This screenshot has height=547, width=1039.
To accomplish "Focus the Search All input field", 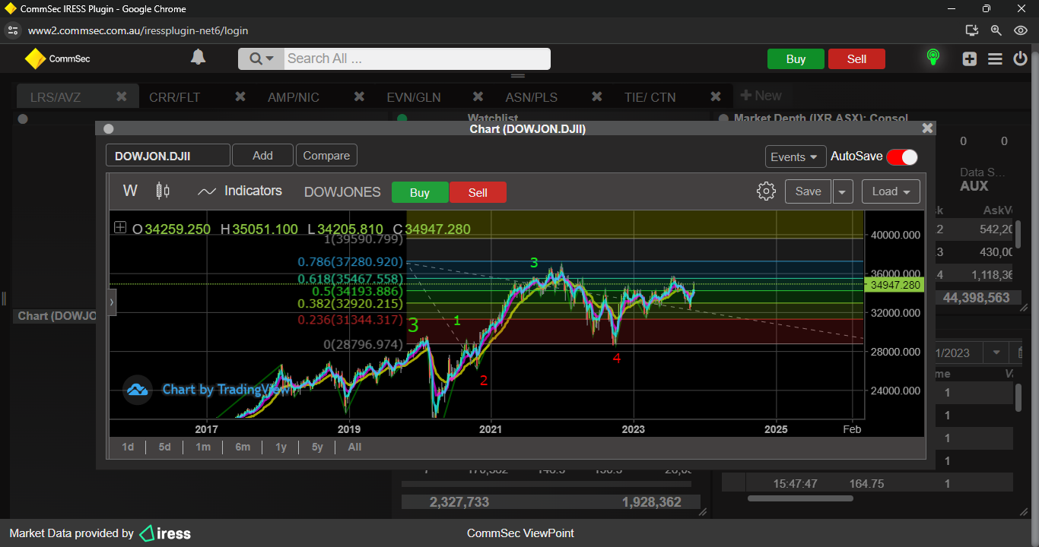I will (x=417, y=58).
